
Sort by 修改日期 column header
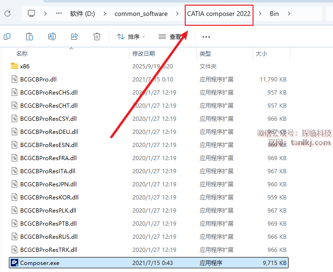(144, 53)
